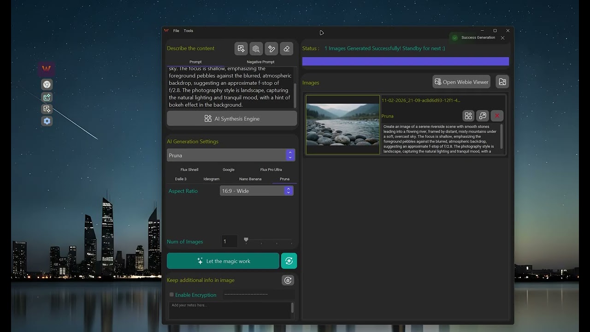Switch to the Prompt tab

195,62
